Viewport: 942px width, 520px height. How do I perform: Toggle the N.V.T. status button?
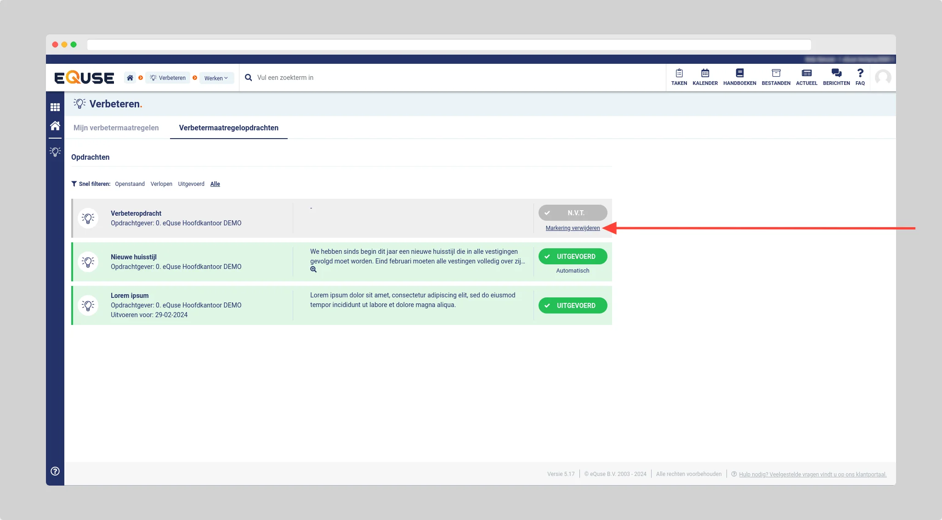pyautogui.click(x=573, y=213)
